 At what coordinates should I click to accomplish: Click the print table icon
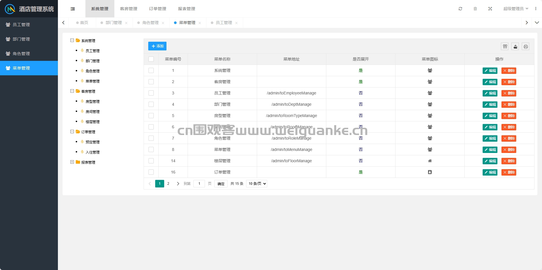[x=526, y=46]
